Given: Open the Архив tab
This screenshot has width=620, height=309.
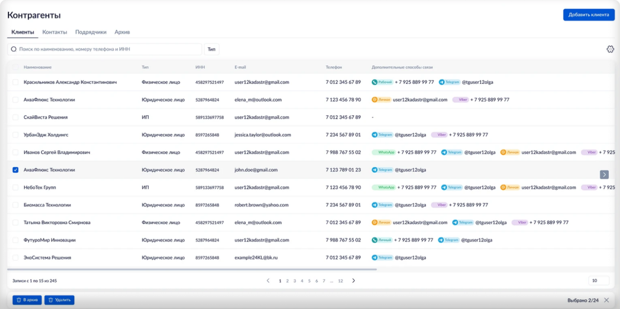Looking at the screenshot, I should pos(122,32).
